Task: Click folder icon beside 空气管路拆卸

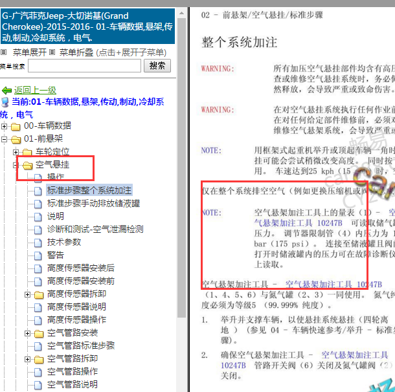Action: pyautogui.click(x=39, y=360)
